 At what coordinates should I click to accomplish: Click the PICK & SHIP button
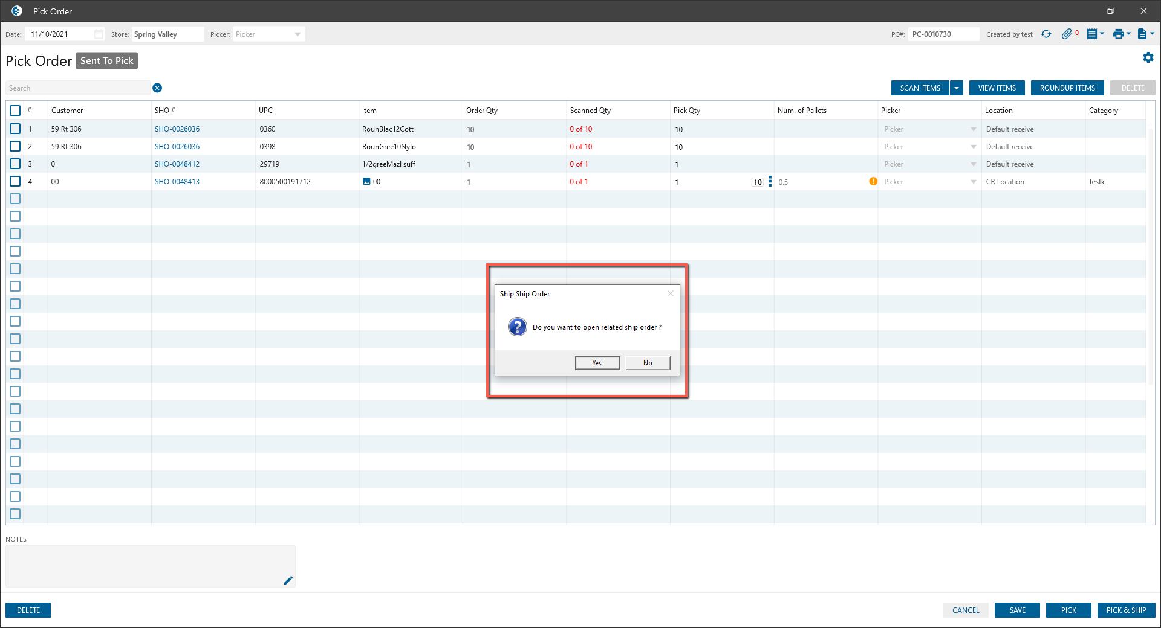pyautogui.click(x=1127, y=610)
